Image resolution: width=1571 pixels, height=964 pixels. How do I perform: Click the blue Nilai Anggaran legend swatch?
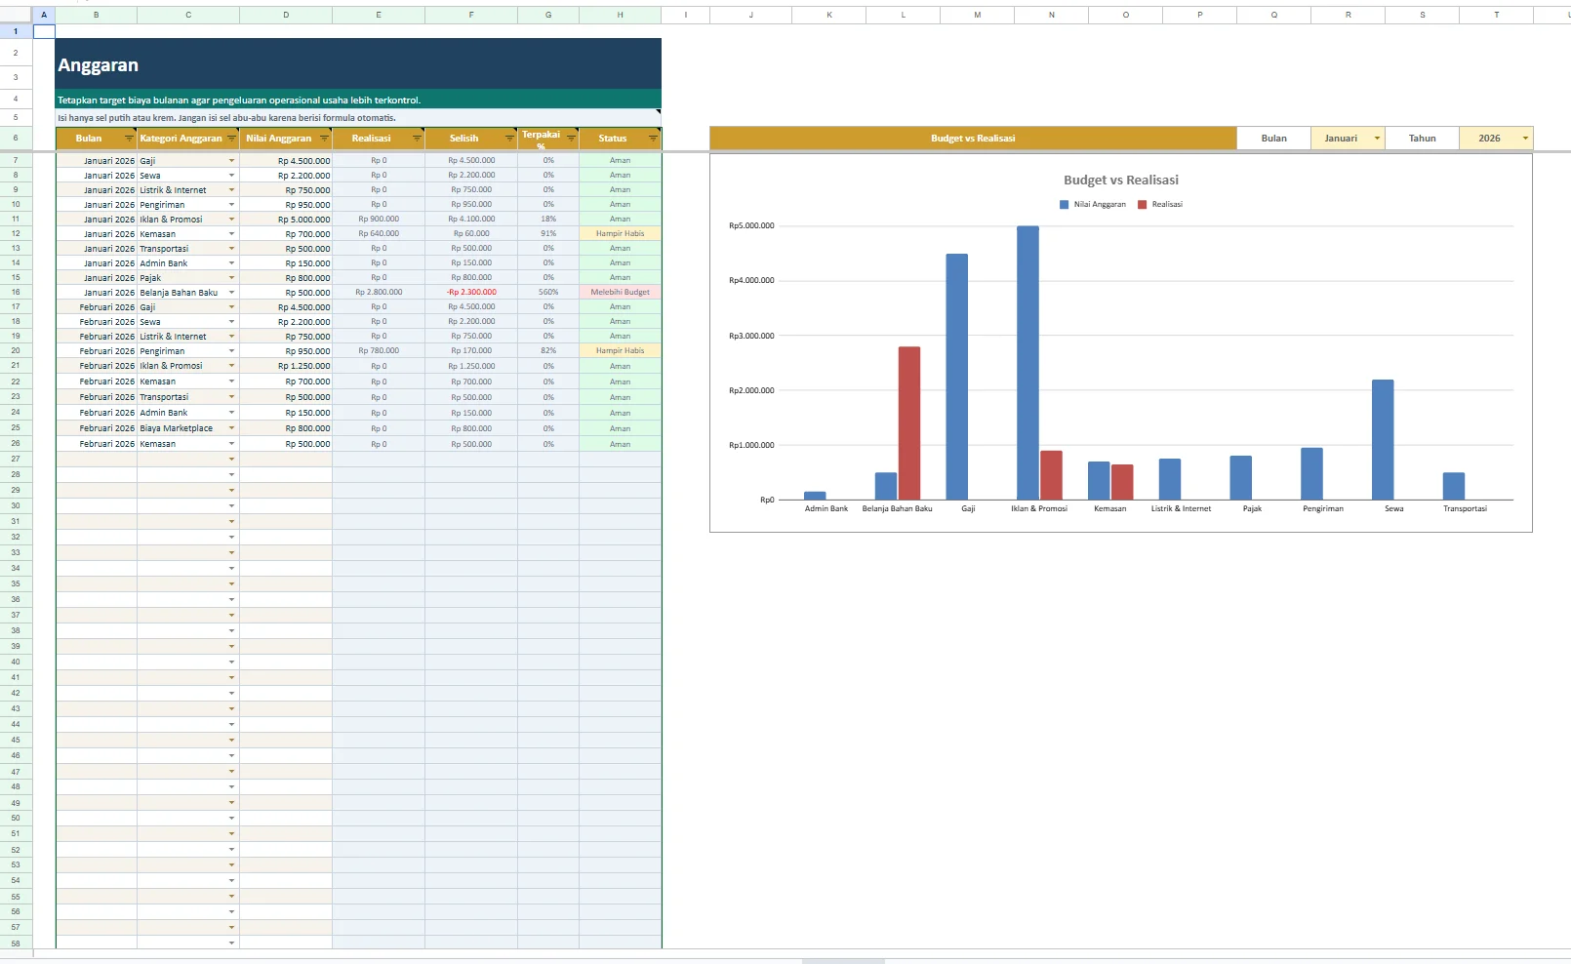[1065, 205]
